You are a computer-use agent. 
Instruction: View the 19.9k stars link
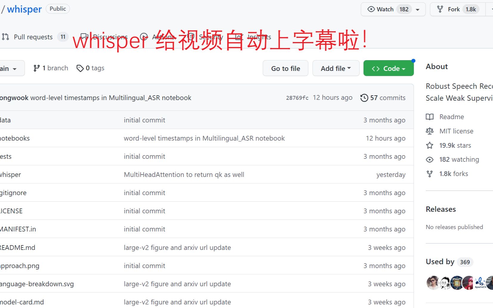(455, 145)
